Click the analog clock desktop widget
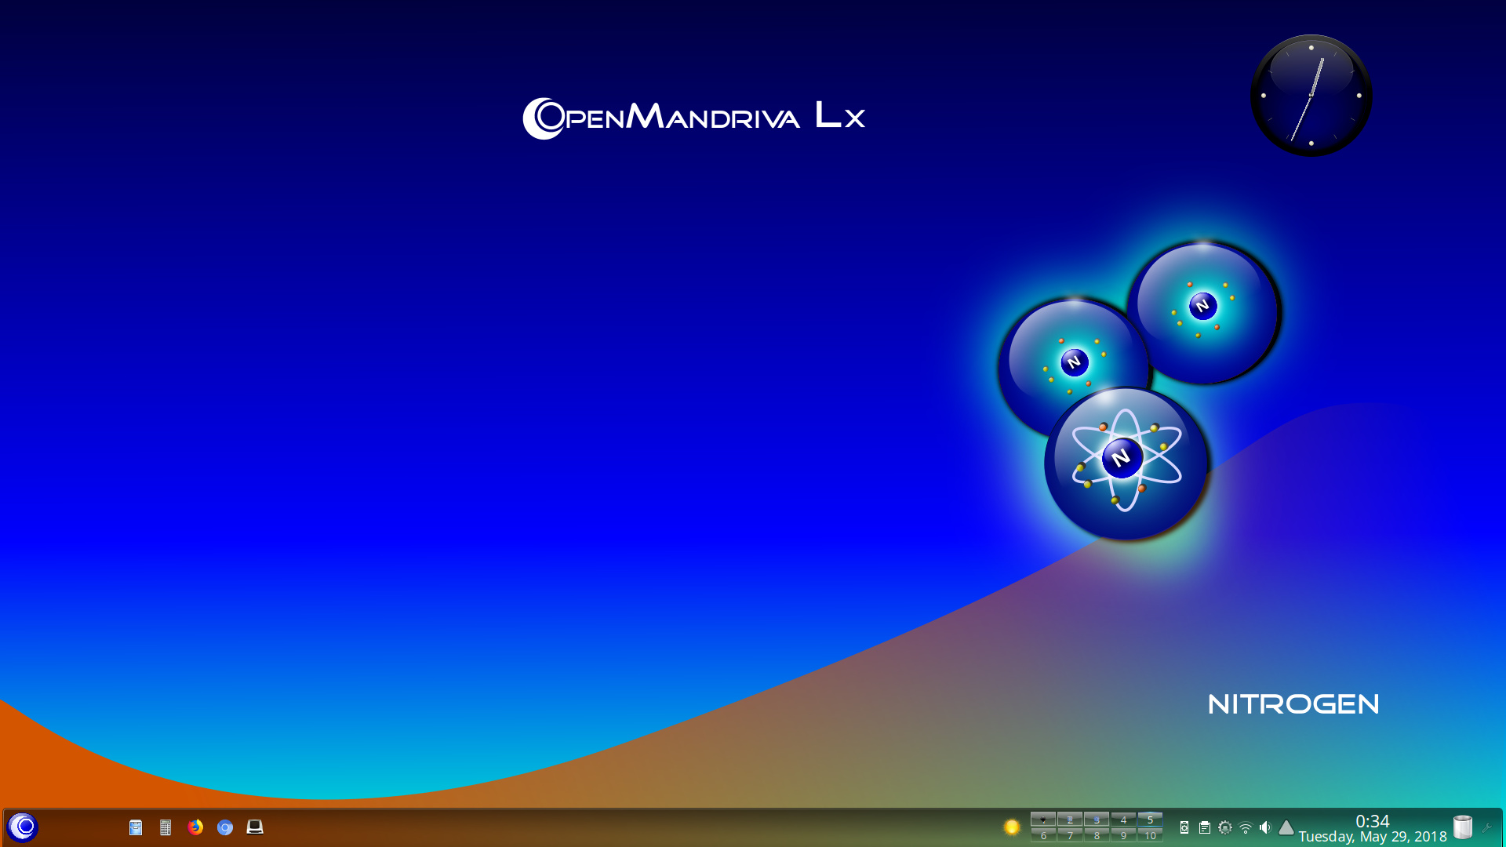The height and width of the screenshot is (847, 1506). pos(1311,96)
